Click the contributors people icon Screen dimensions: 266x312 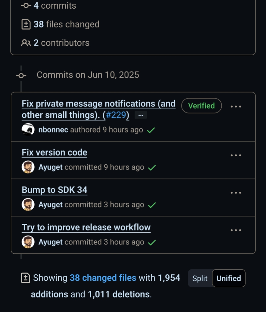point(26,43)
